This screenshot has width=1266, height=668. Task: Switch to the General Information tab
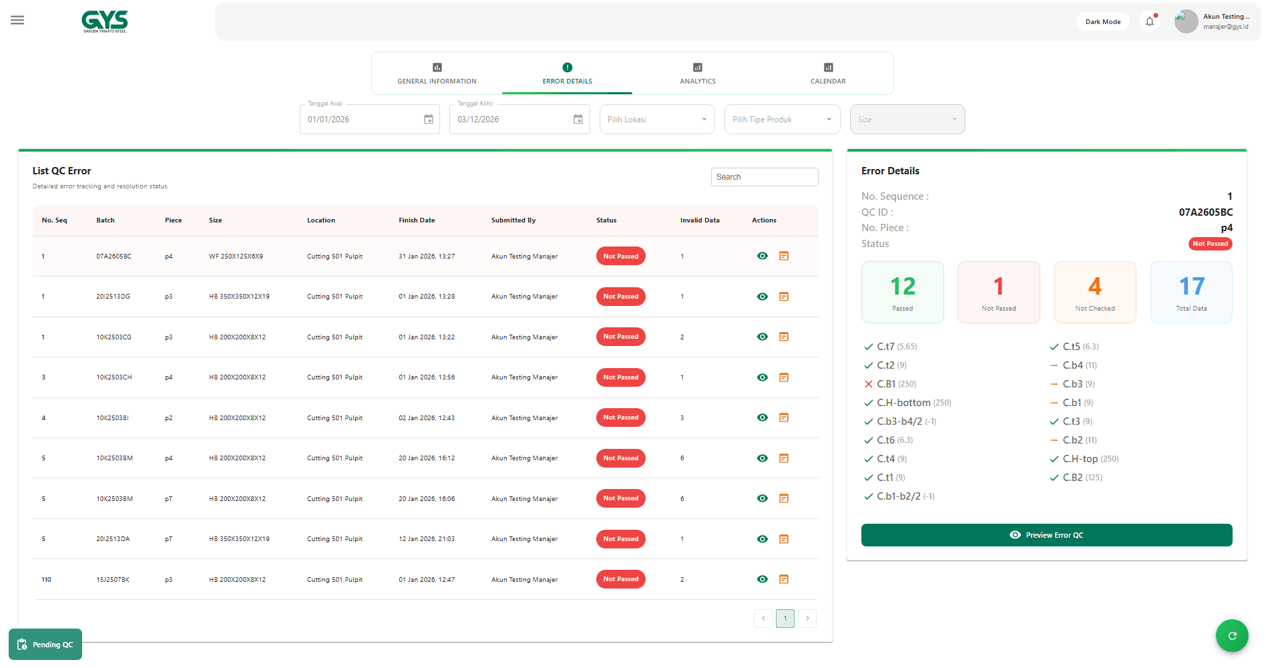(x=437, y=73)
